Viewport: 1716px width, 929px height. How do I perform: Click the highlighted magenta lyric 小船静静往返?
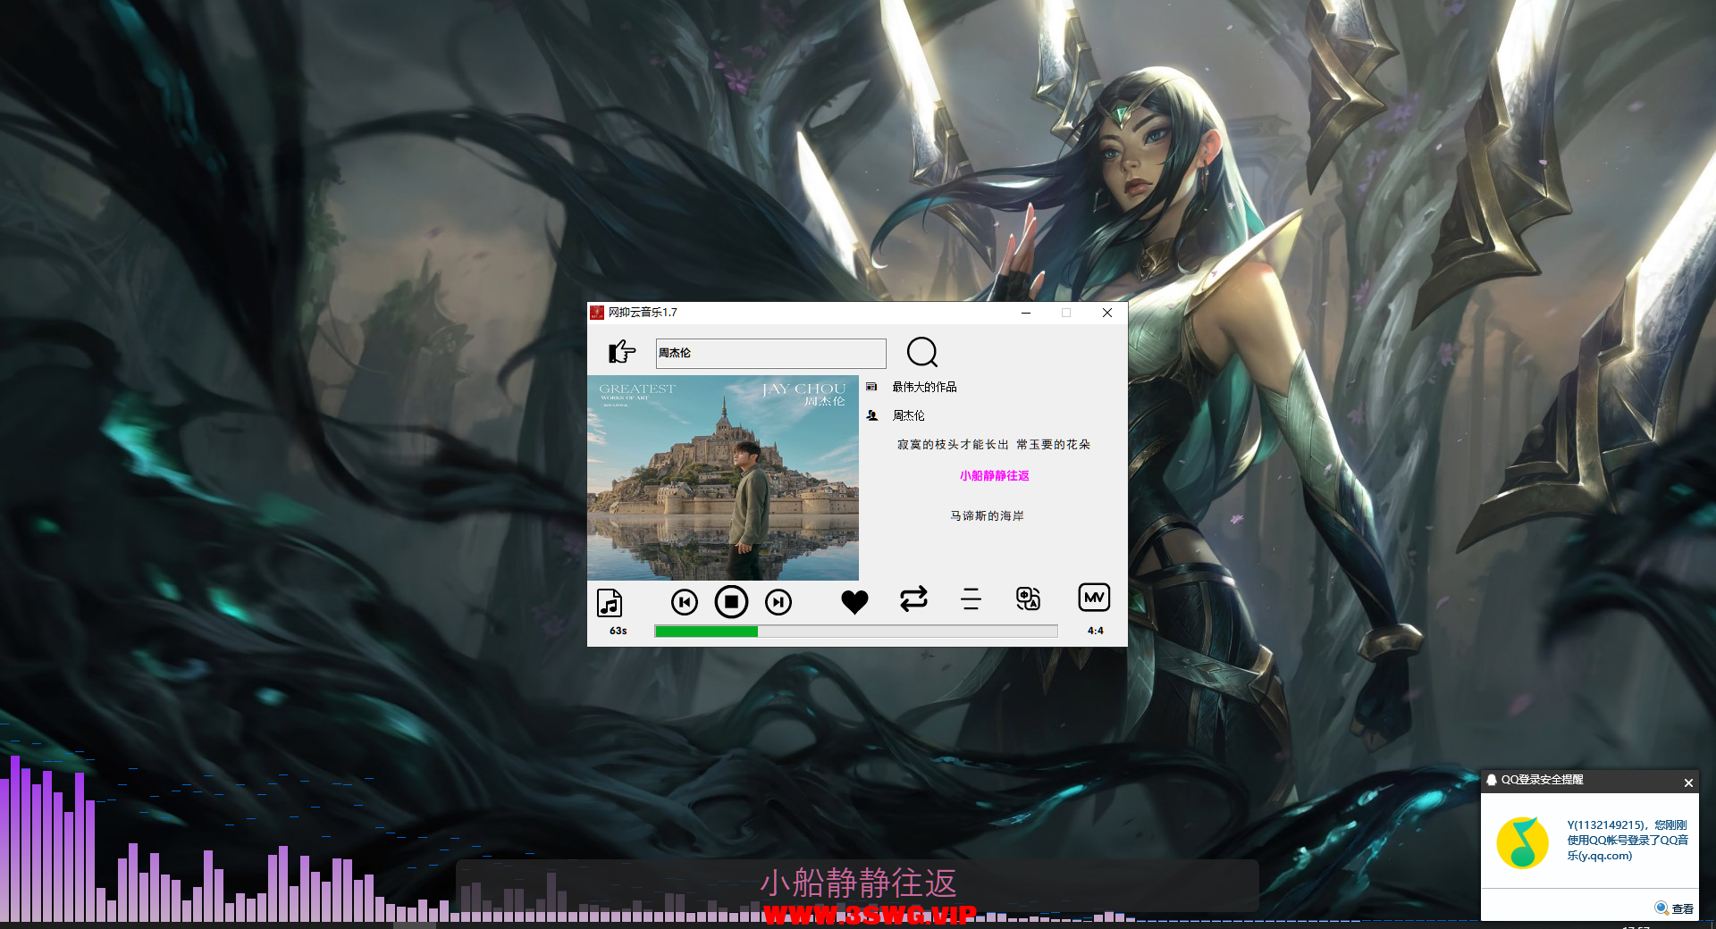[994, 475]
